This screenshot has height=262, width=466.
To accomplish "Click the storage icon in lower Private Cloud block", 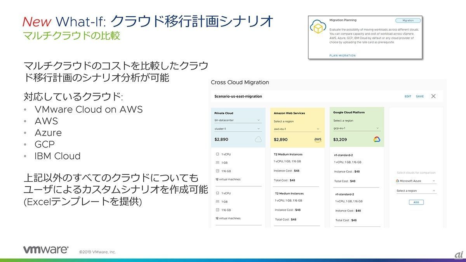I will tap(217, 210).
